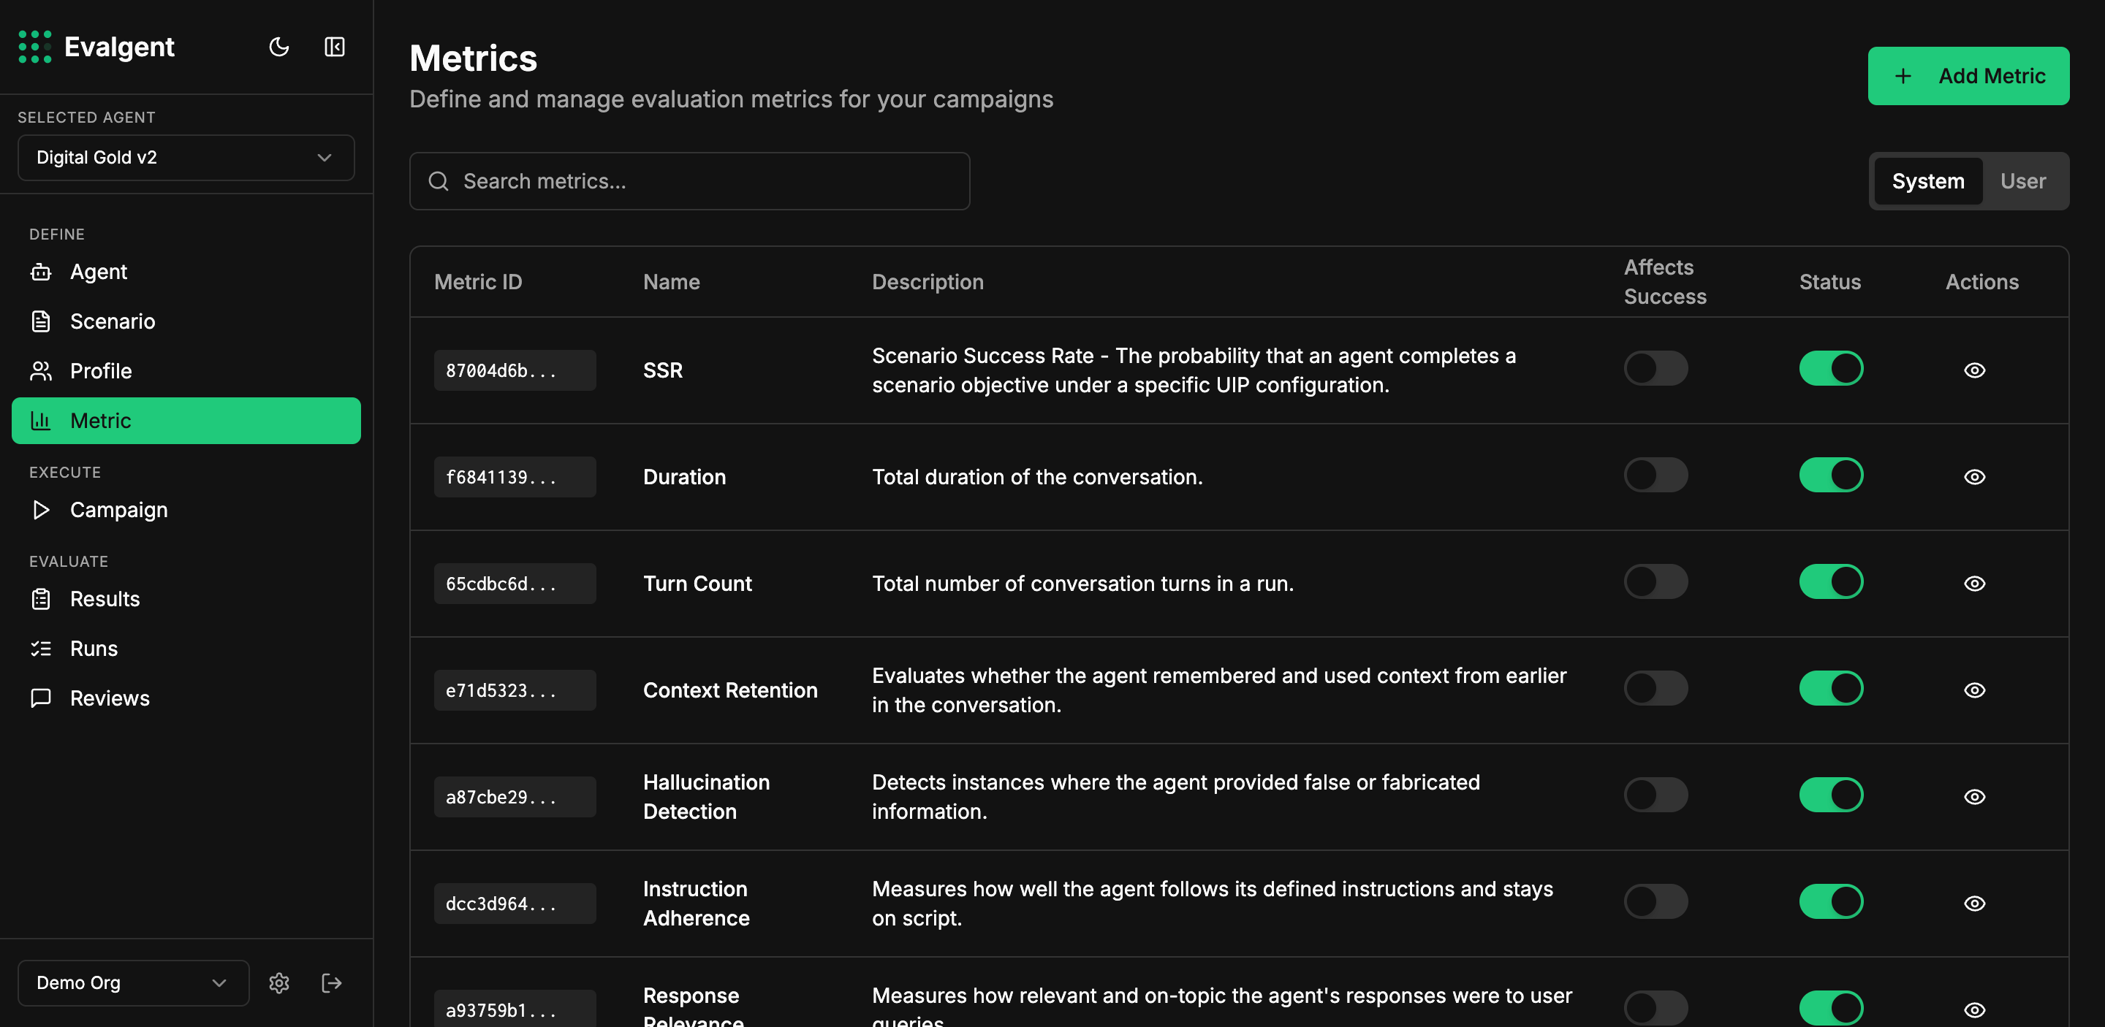Screen dimensions: 2105x1027
Task: Expand the Digital Gold v2 agent dropdown
Action: click(186, 158)
